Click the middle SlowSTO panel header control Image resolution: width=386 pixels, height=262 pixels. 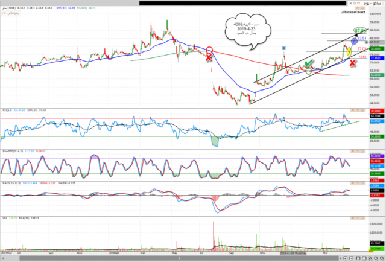(x=358, y=151)
